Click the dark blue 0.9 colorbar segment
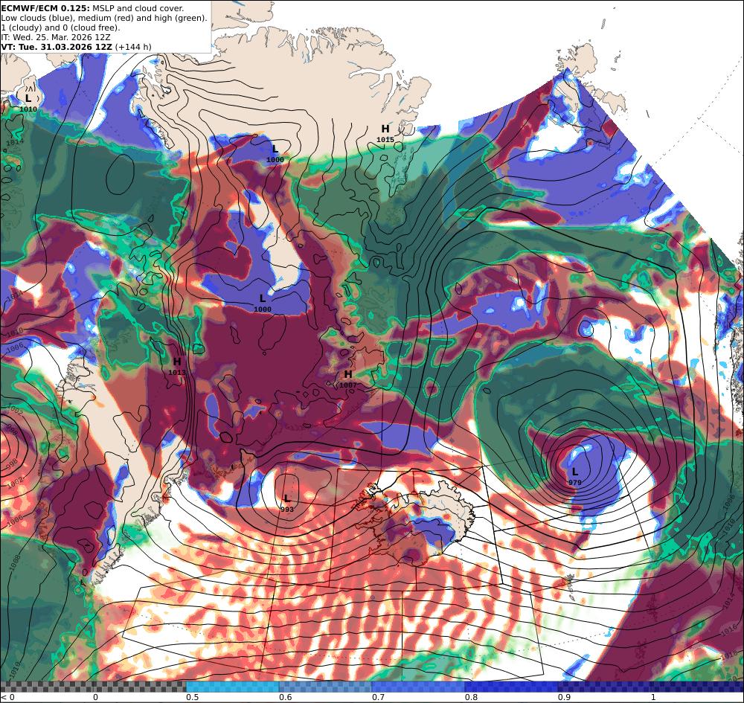 [x=604, y=687]
